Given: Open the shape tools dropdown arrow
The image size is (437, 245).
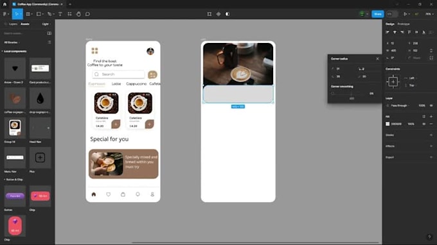Looking at the screenshot, I should (42, 14).
